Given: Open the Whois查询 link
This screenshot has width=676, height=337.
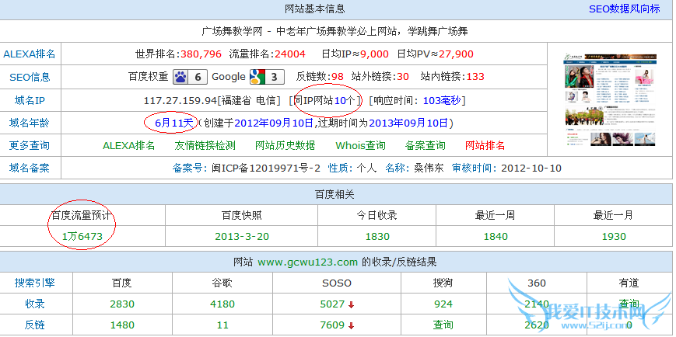Looking at the screenshot, I should click(x=360, y=145).
